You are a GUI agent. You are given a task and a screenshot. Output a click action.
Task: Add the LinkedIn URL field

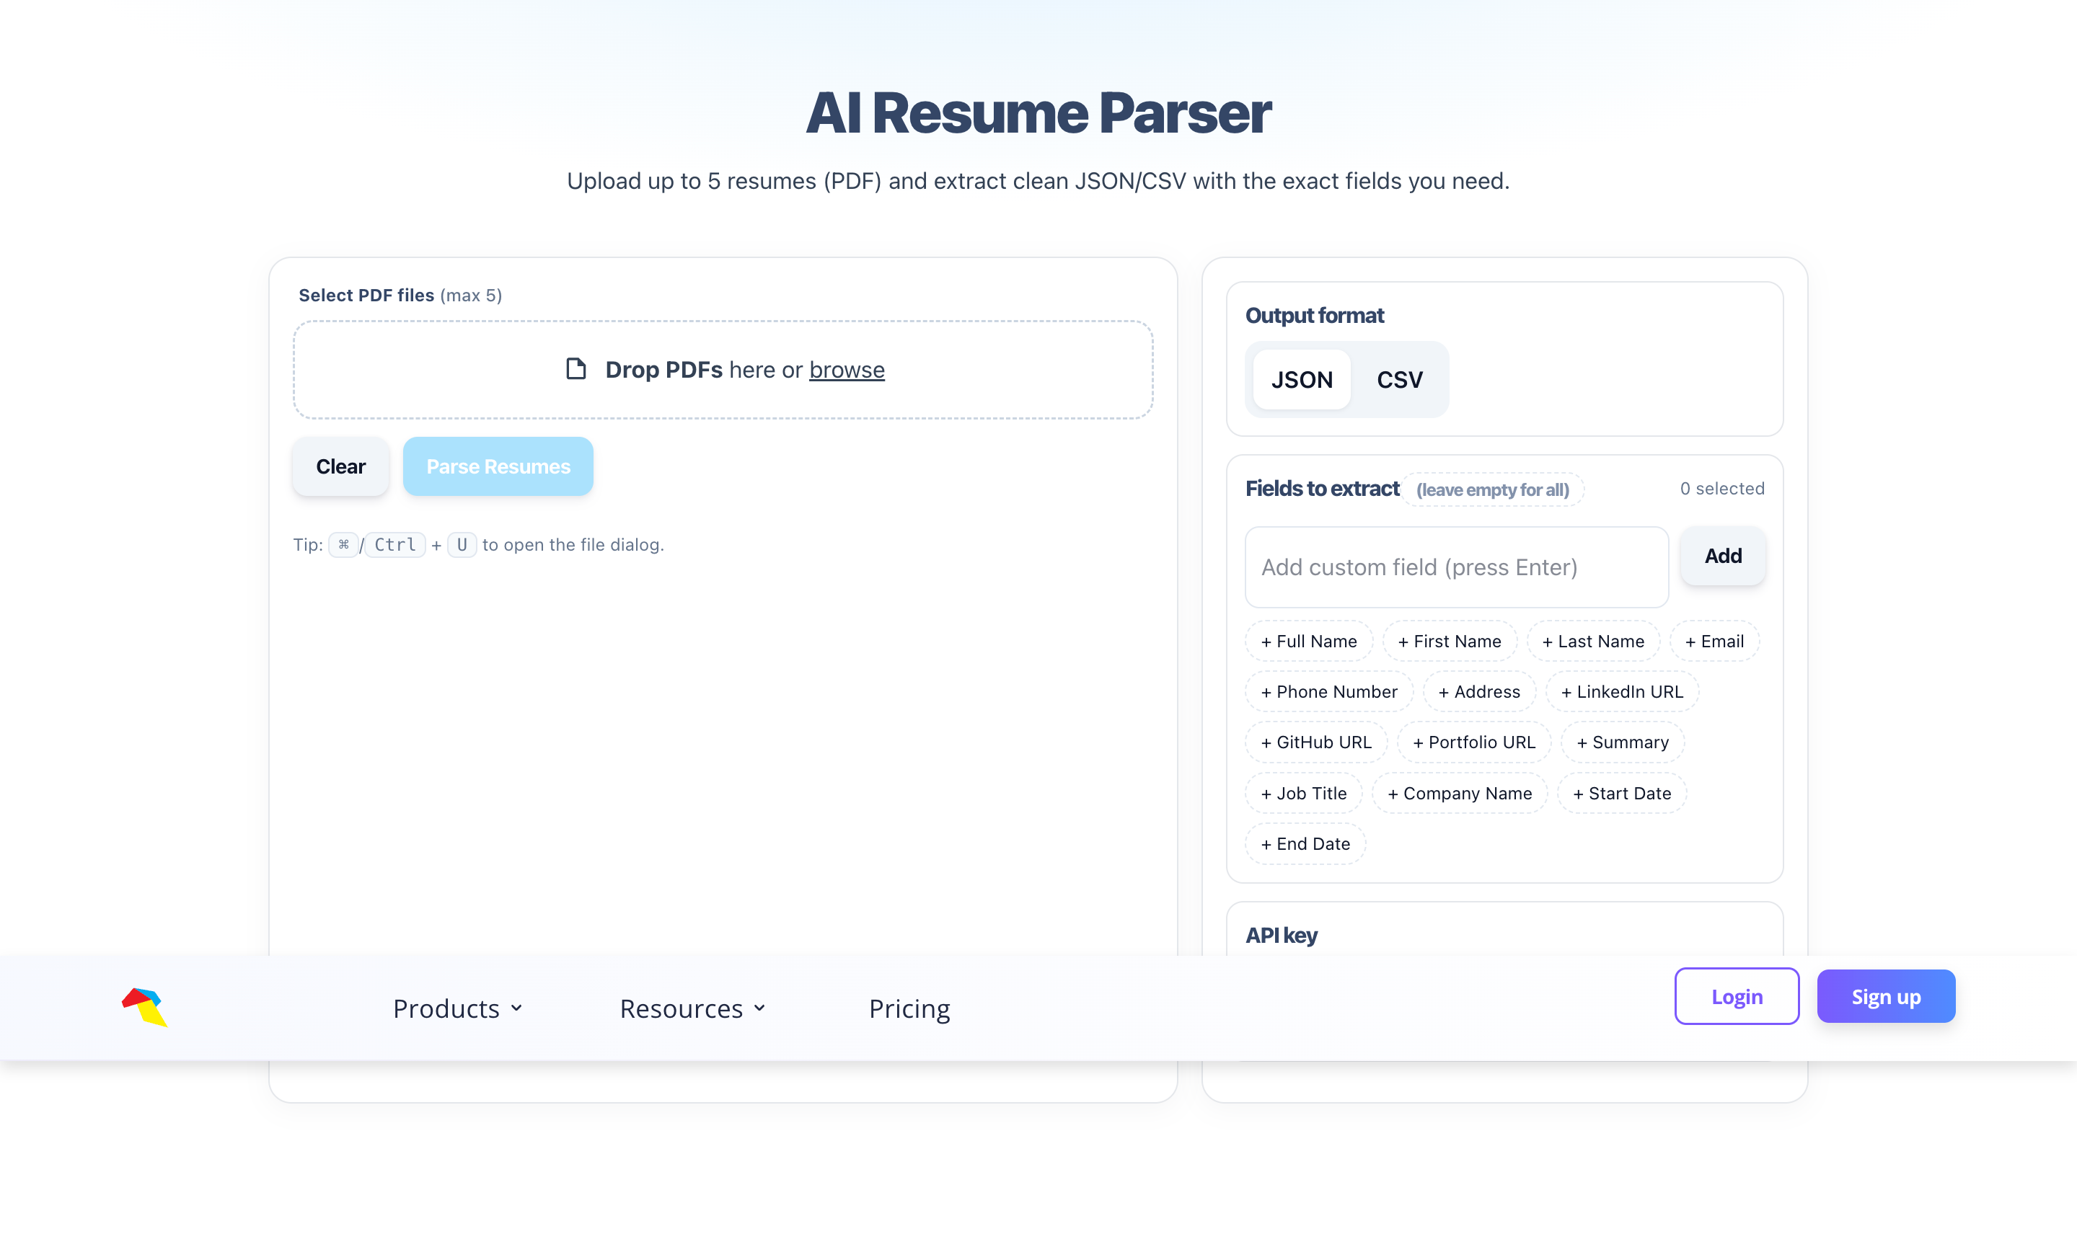click(1621, 691)
